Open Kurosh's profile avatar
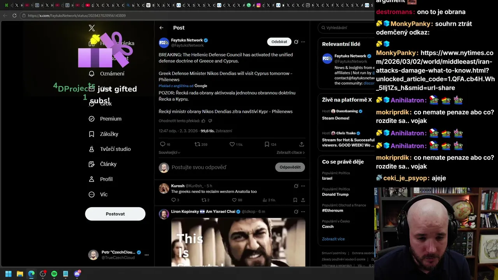 click(164, 189)
